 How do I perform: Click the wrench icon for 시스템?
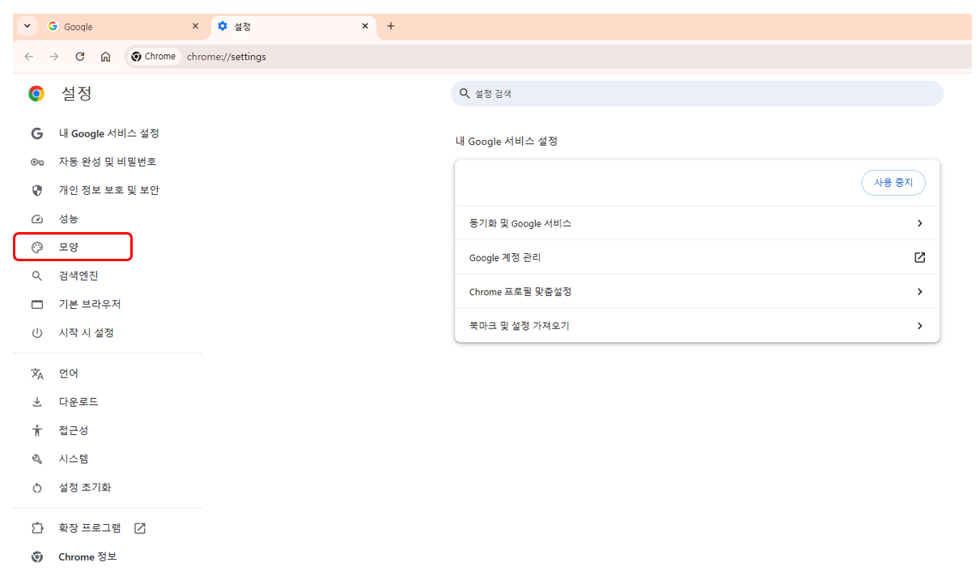36,459
